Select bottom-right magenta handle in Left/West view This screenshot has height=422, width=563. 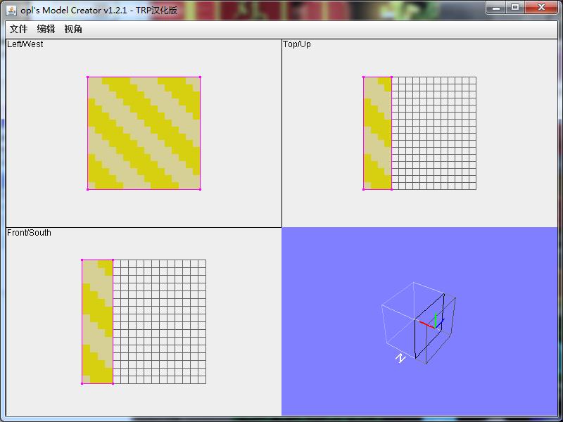[x=200, y=188]
